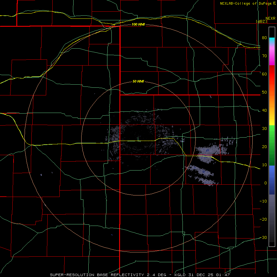This screenshot has height=277, width=277.
Task: Click the 50 NMI range ring label
Action: tap(138, 82)
